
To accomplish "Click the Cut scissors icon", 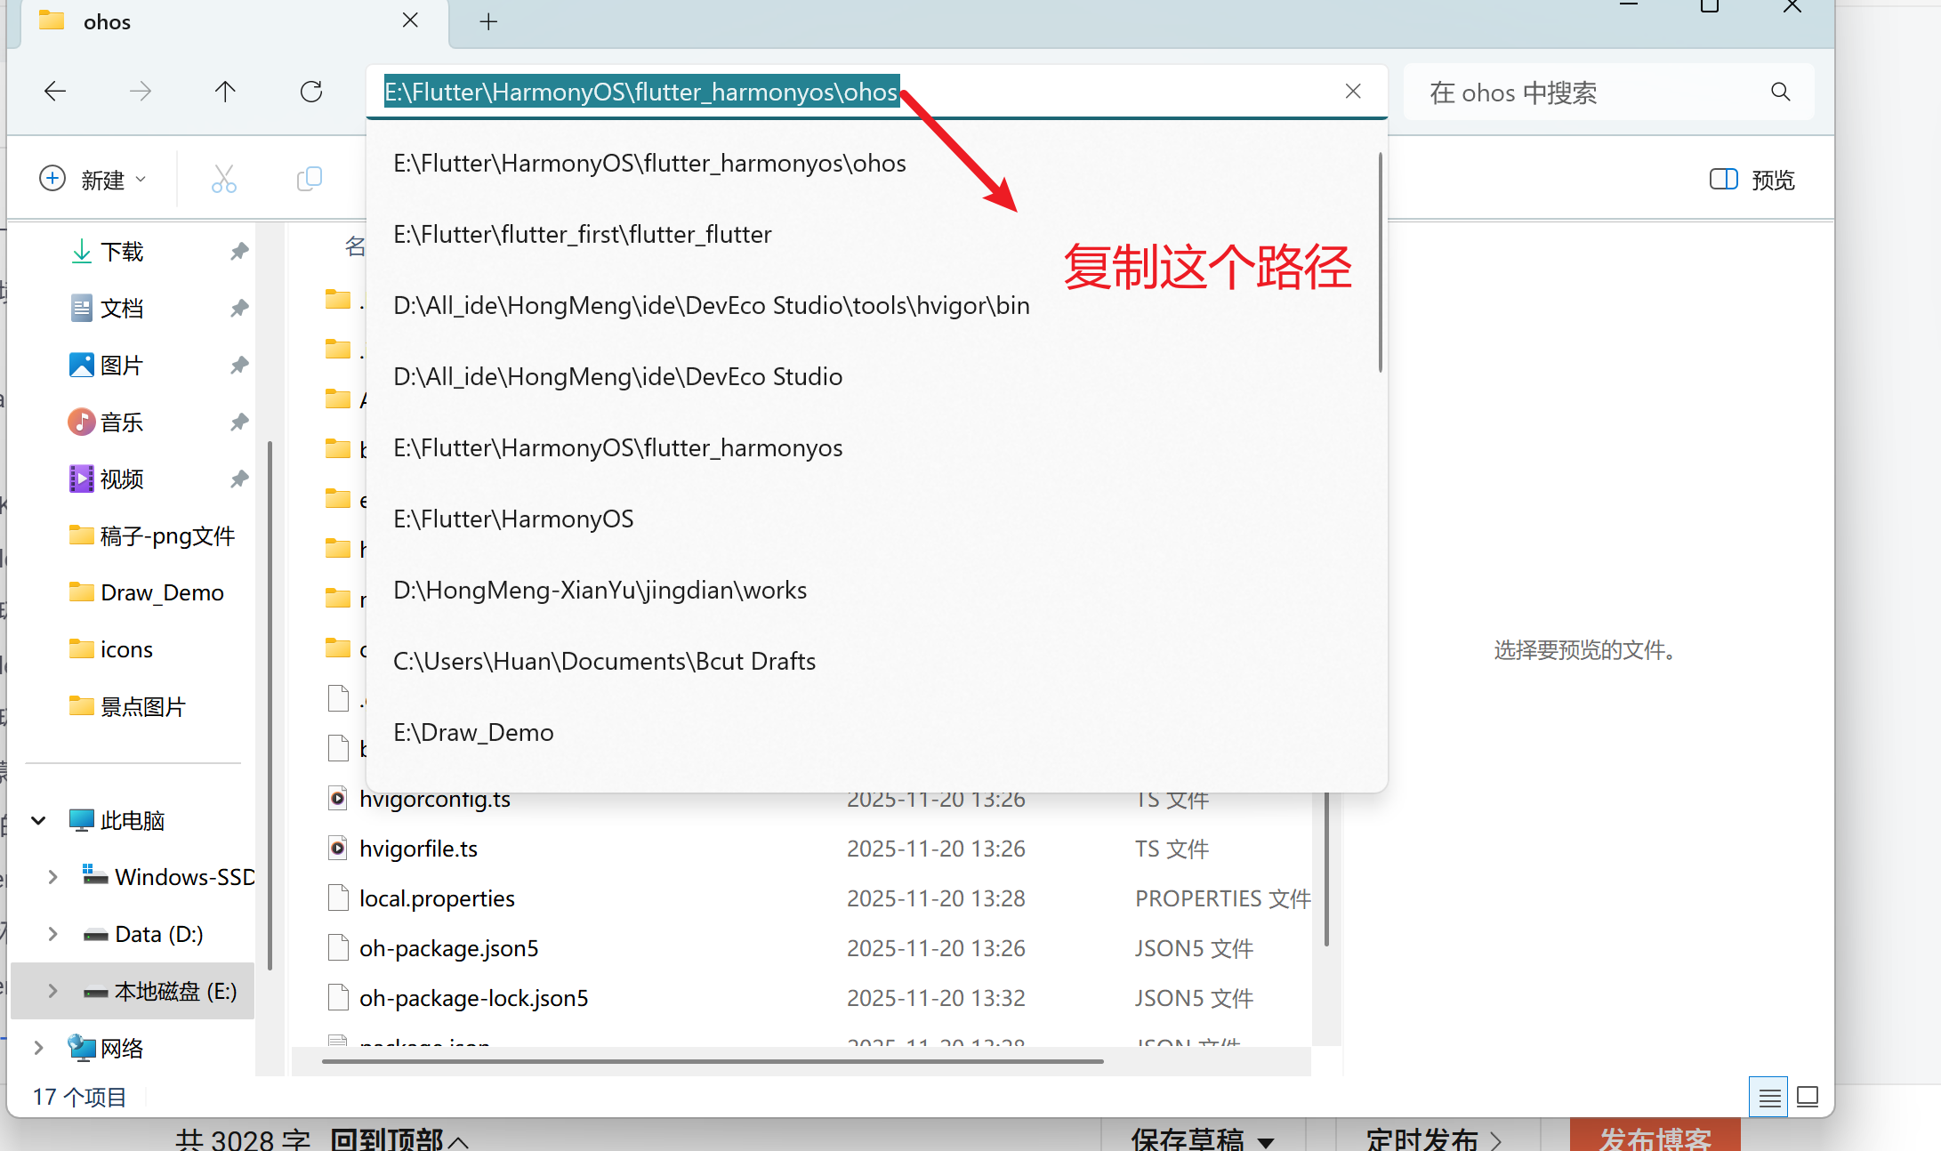I will tap(224, 180).
